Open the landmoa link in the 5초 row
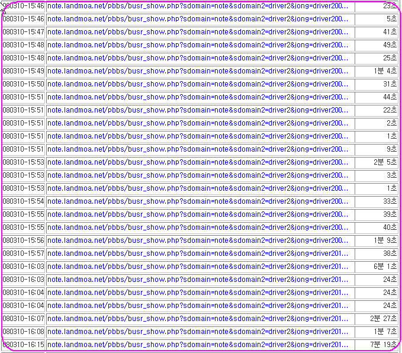 [198, 19]
